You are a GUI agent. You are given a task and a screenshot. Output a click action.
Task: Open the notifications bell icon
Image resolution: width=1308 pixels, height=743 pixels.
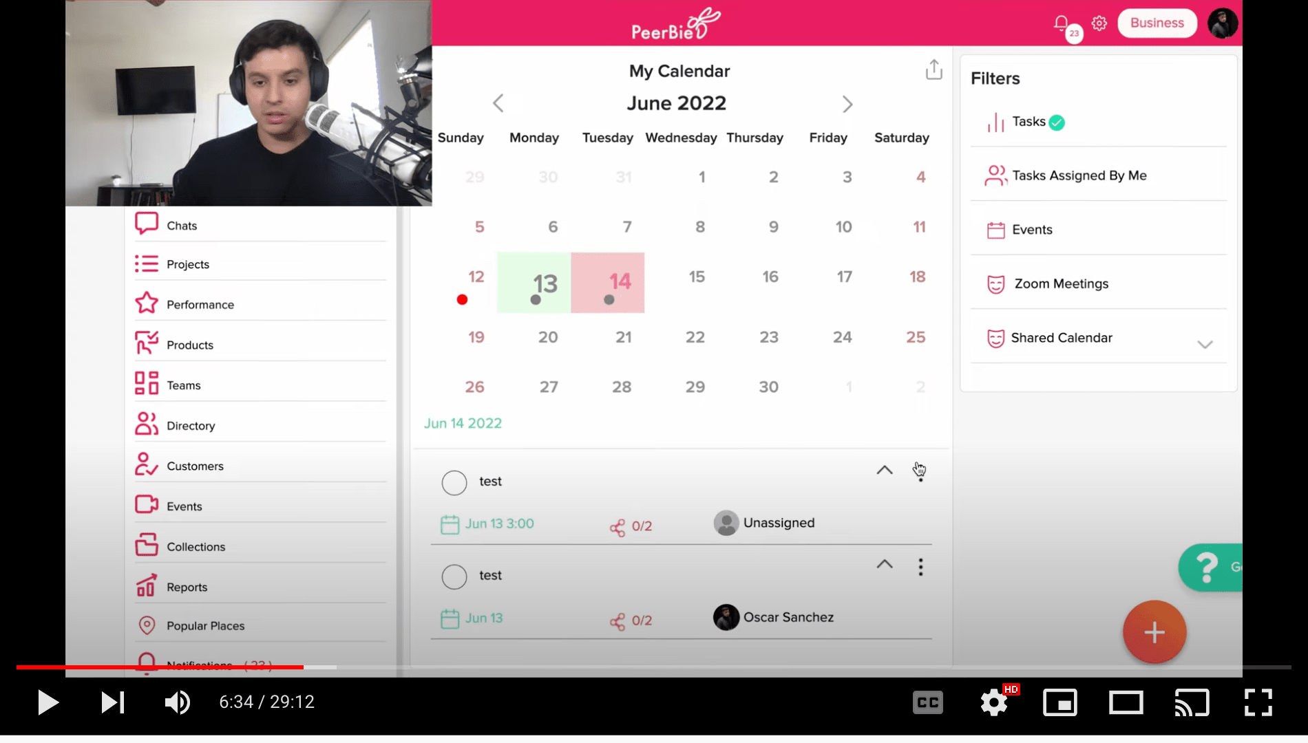pyautogui.click(x=1061, y=23)
